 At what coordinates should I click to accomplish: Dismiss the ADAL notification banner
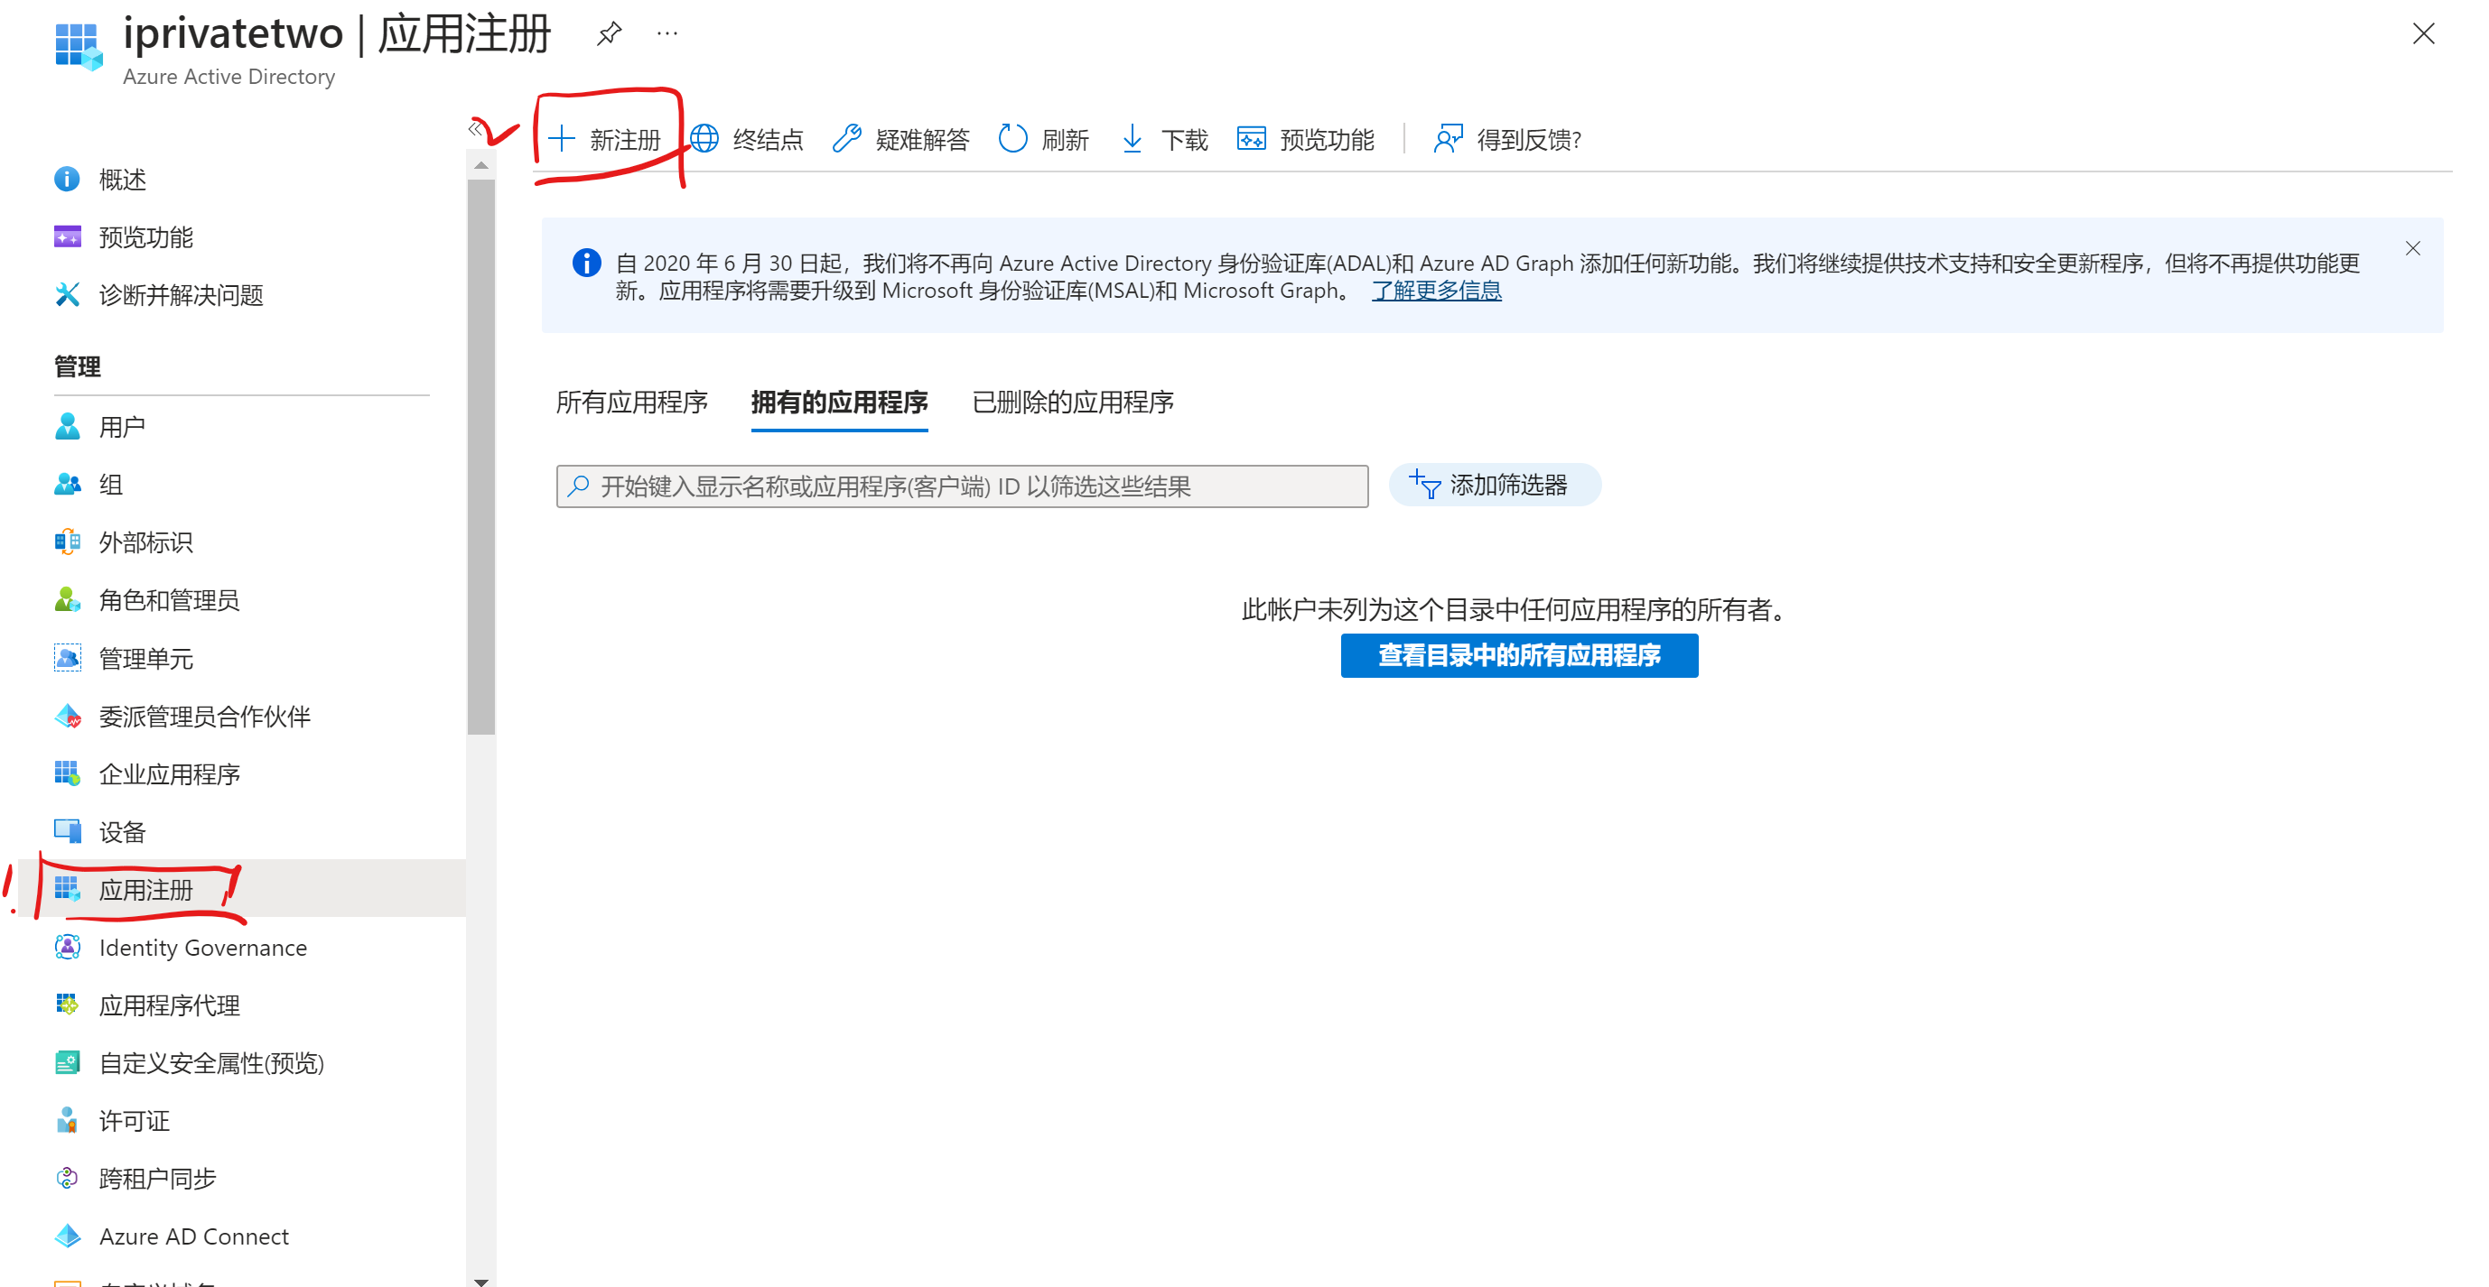[x=2412, y=249]
